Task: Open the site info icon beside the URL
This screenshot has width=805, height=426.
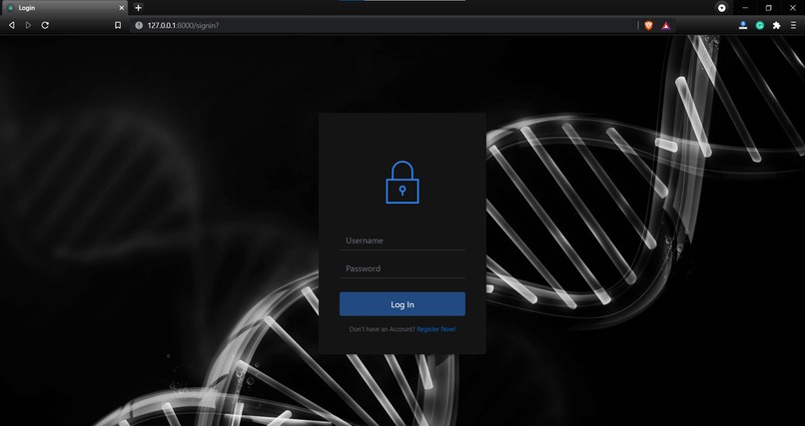Action: 139,25
